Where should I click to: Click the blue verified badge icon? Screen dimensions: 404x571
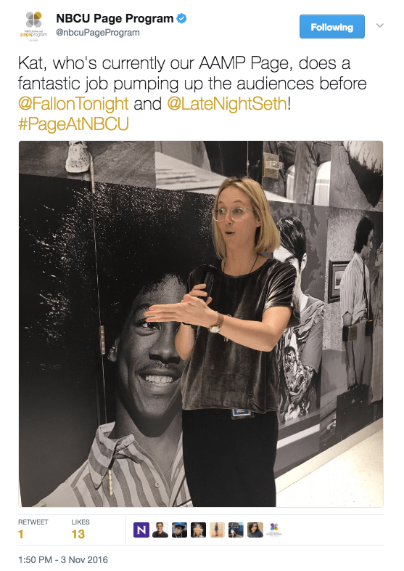[182, 18]
